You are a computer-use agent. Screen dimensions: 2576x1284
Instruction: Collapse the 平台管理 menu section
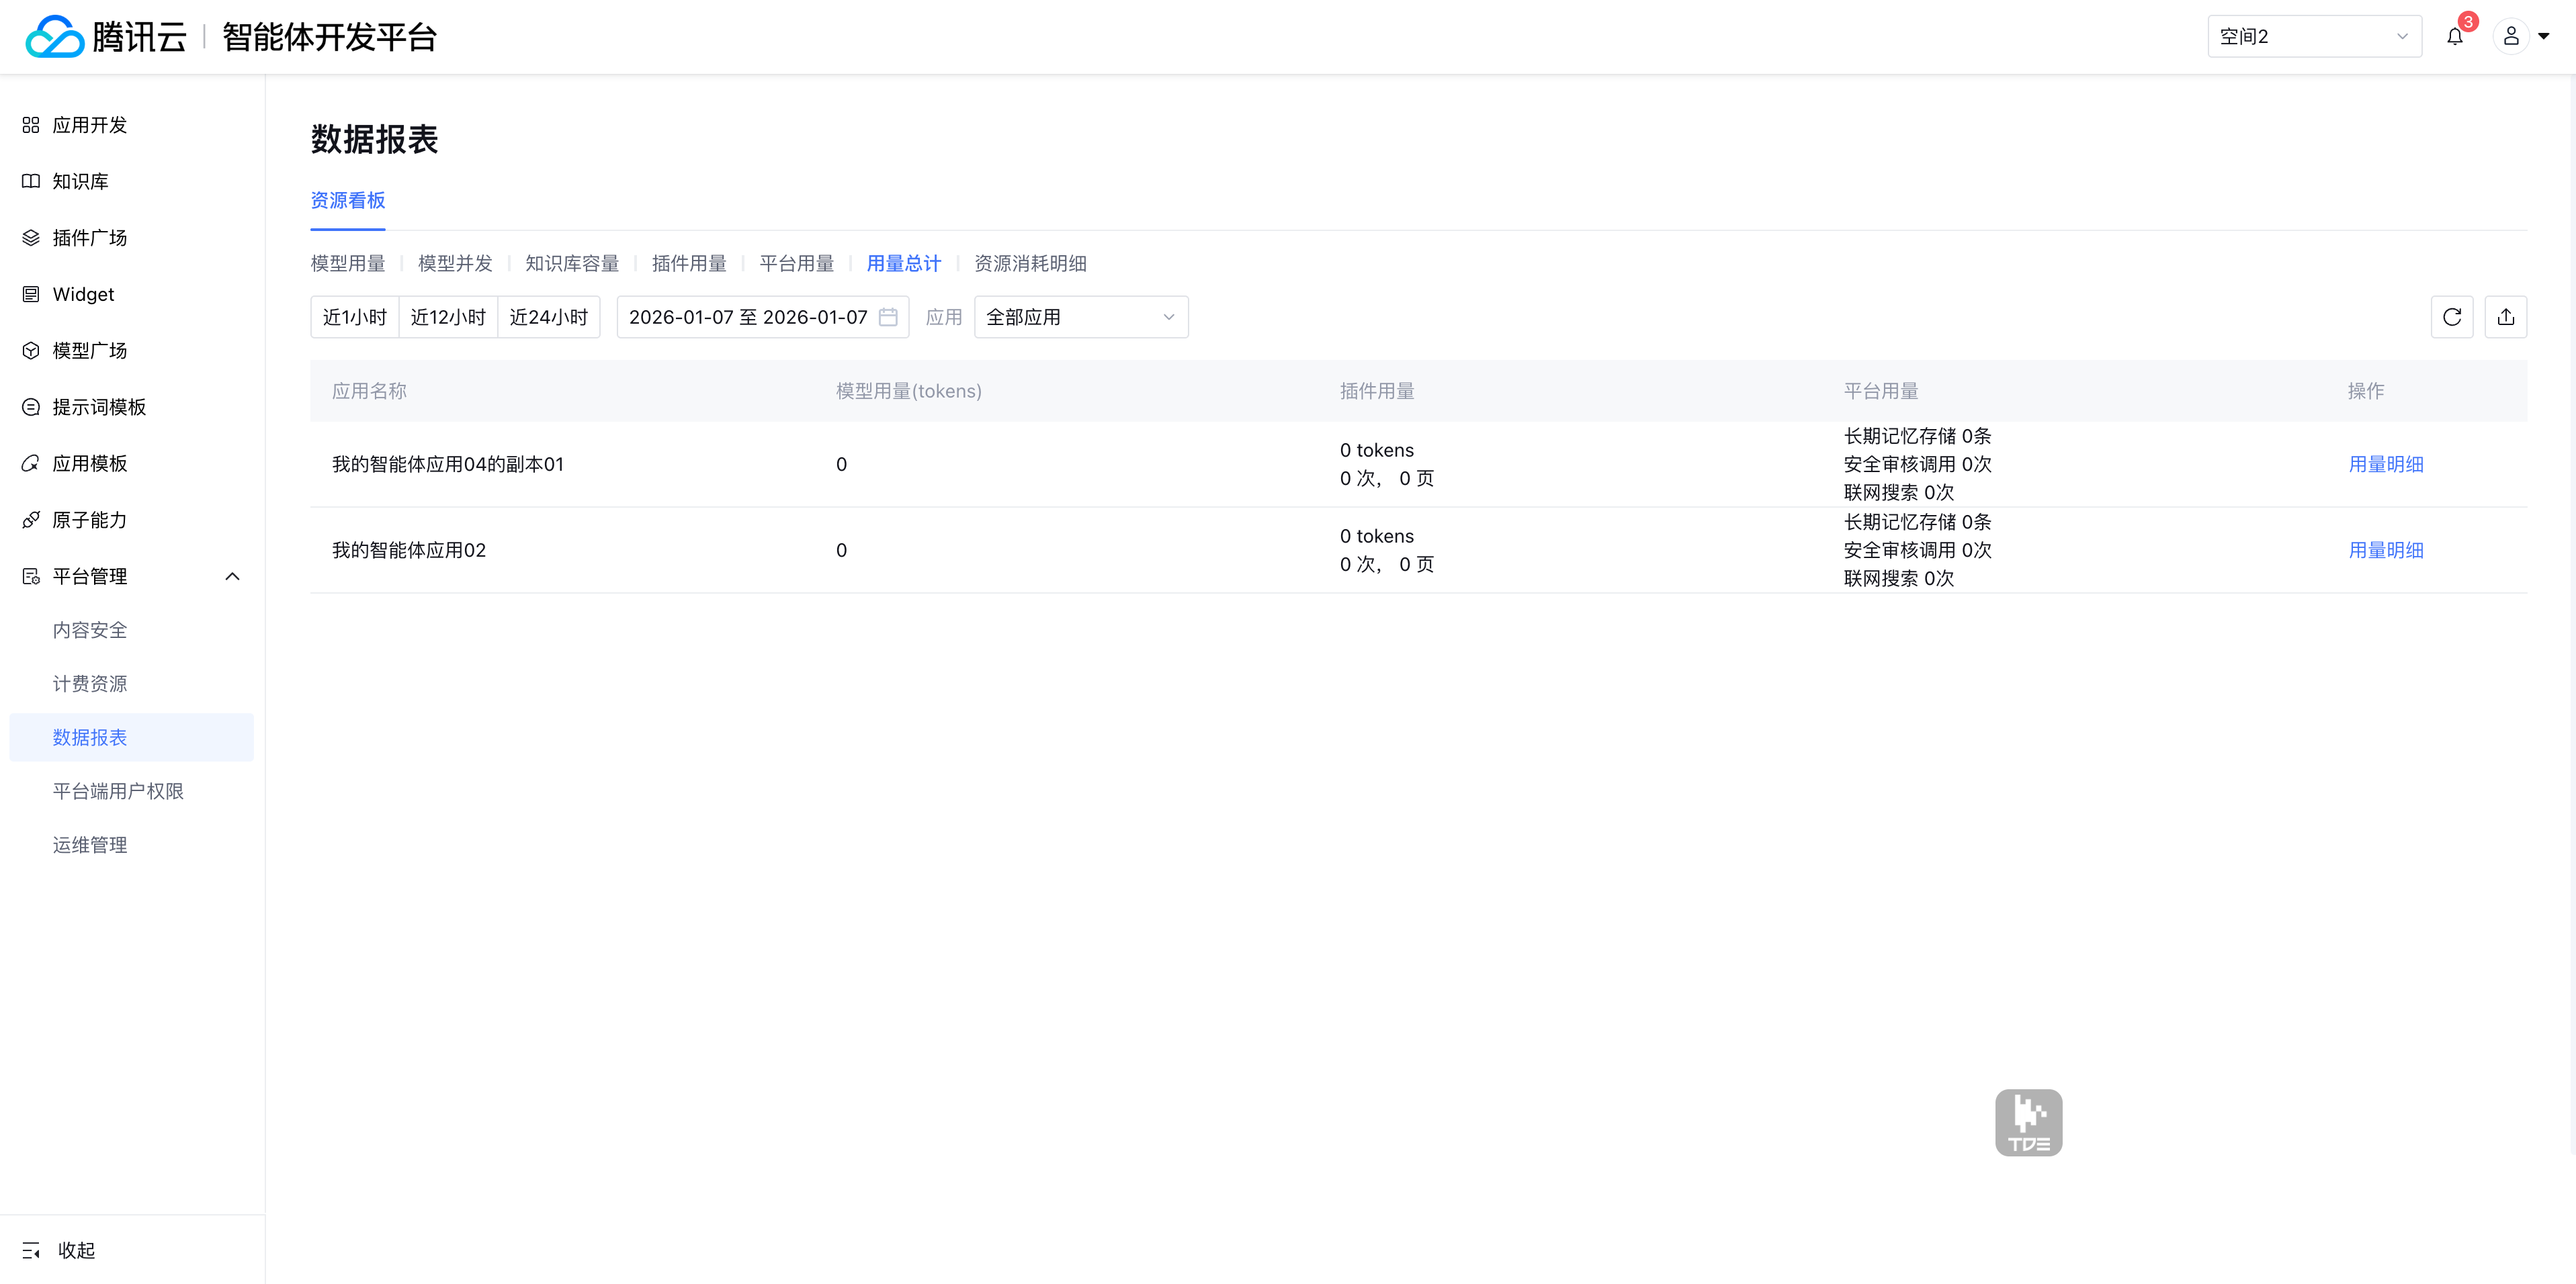[x=232, y=577]
